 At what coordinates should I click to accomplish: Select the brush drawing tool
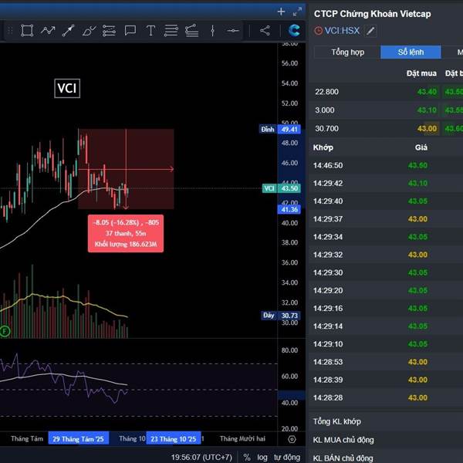(x=89, y=31)
